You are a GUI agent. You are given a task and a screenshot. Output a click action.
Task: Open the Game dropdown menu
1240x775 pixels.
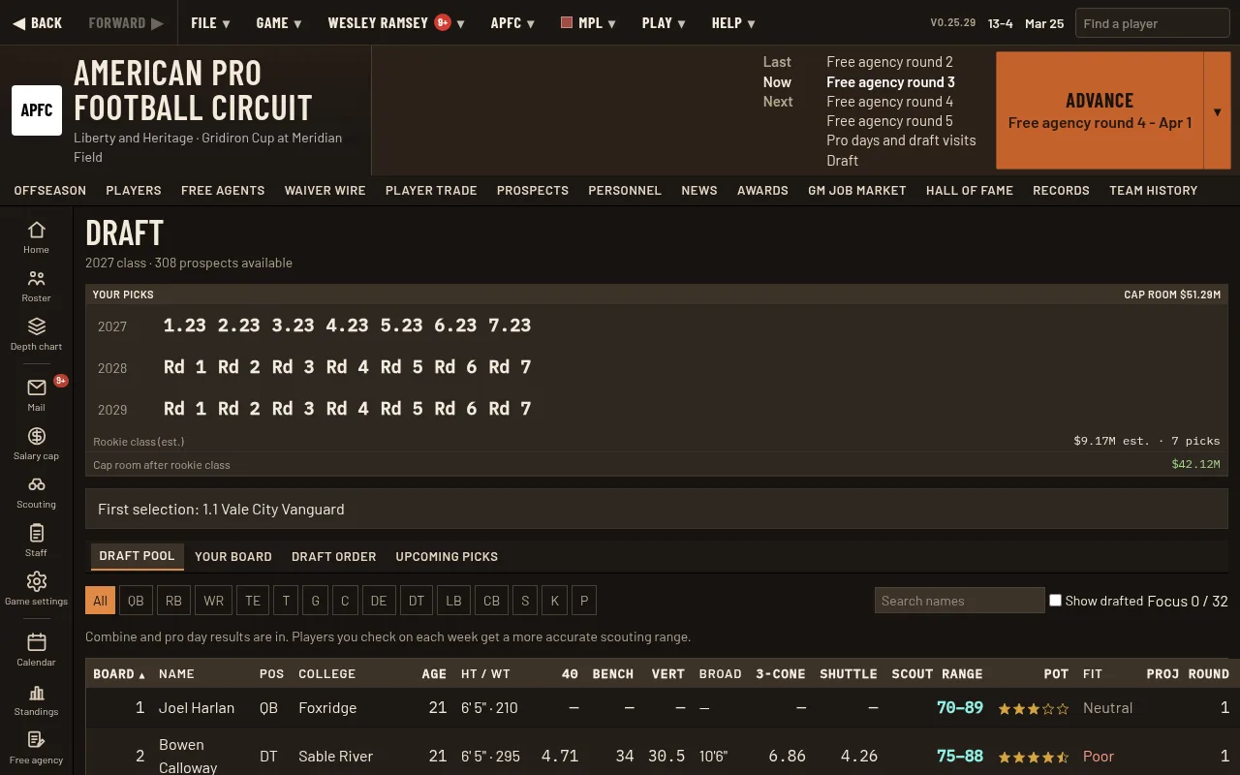click(279, 22)
